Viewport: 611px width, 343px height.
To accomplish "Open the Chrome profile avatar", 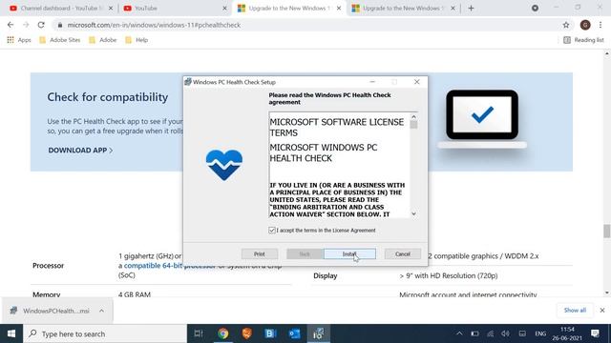I will coord(585,25).
